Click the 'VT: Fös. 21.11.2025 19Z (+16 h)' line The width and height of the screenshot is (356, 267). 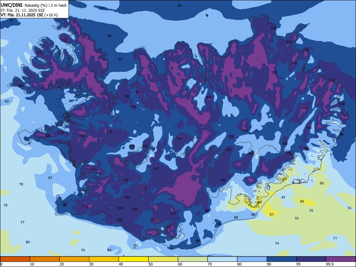click(x=29, y=15)
